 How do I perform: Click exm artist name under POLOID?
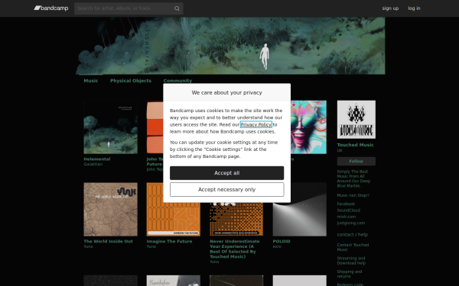[x=277, y=246]
